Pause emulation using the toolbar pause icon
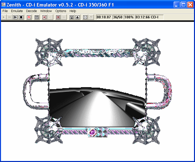Screen dimensions: 195x162 coord(10,17)
